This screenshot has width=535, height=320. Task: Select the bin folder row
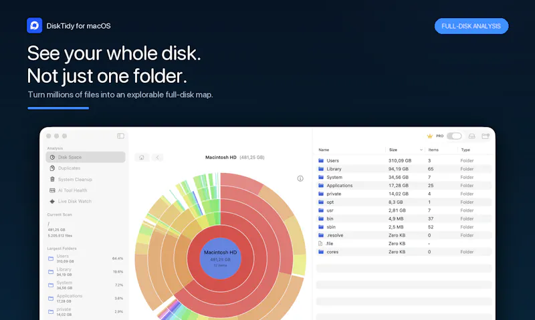pos(405,218)
